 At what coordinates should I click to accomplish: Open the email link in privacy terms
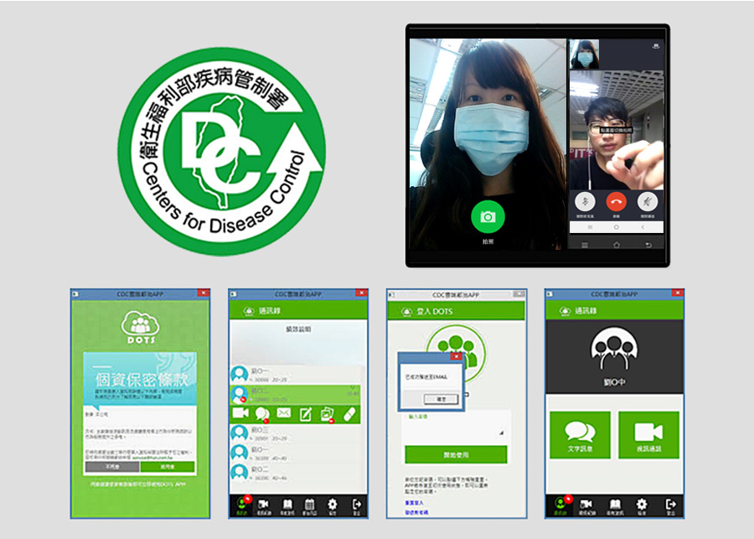(x=152, y=457)
